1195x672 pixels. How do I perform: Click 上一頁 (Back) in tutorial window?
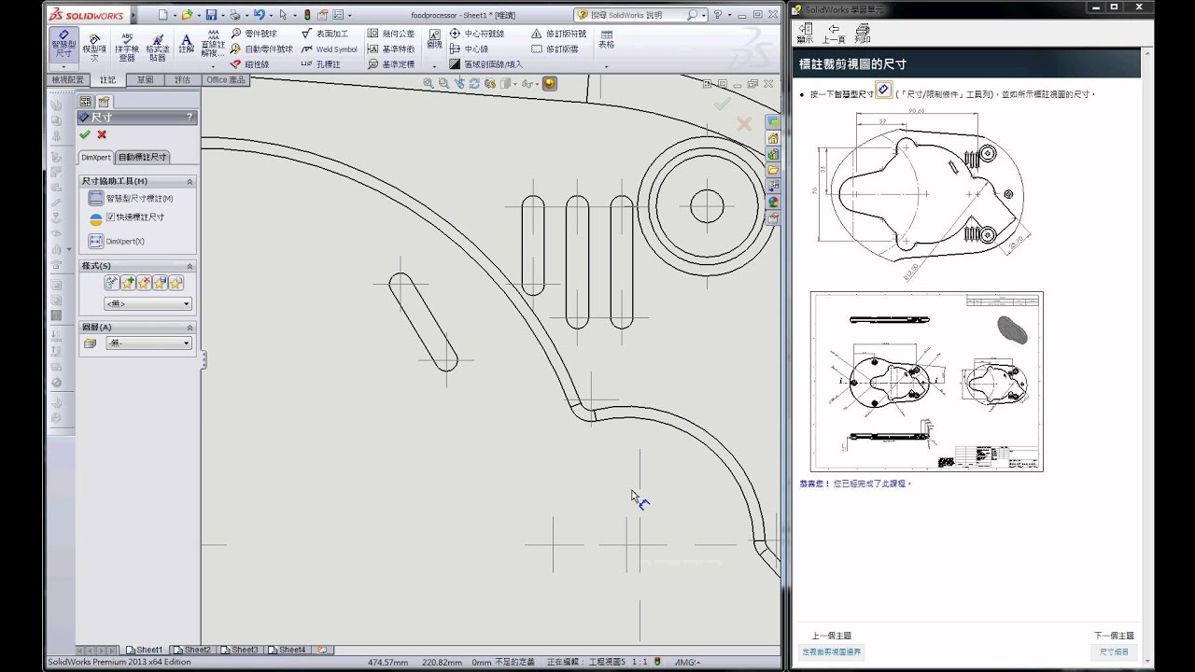(834, 34)
